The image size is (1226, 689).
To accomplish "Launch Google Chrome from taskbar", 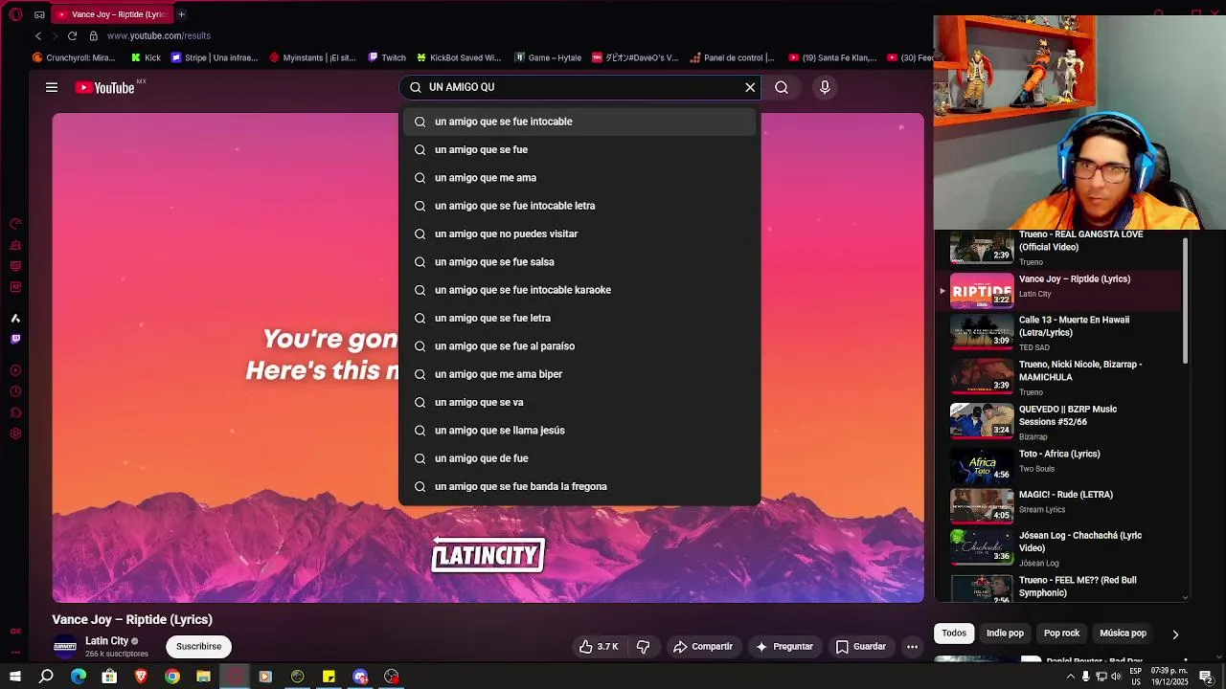I will point(172,677).
